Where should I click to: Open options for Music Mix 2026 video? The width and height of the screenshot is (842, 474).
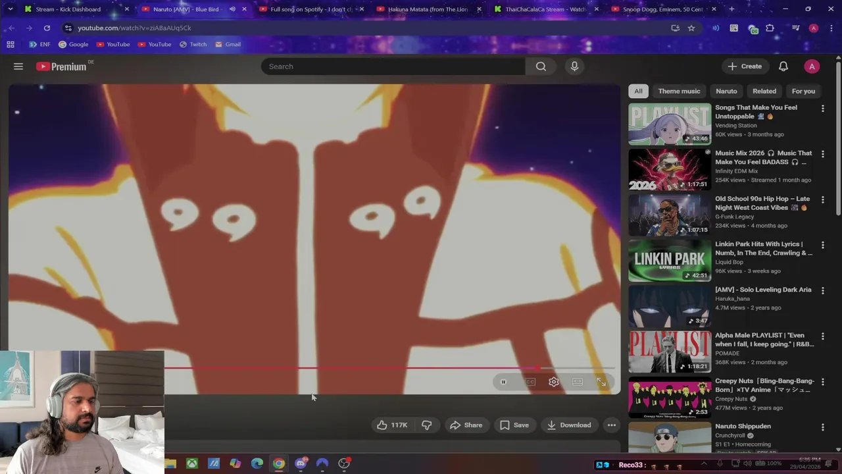tap(822, 153)
